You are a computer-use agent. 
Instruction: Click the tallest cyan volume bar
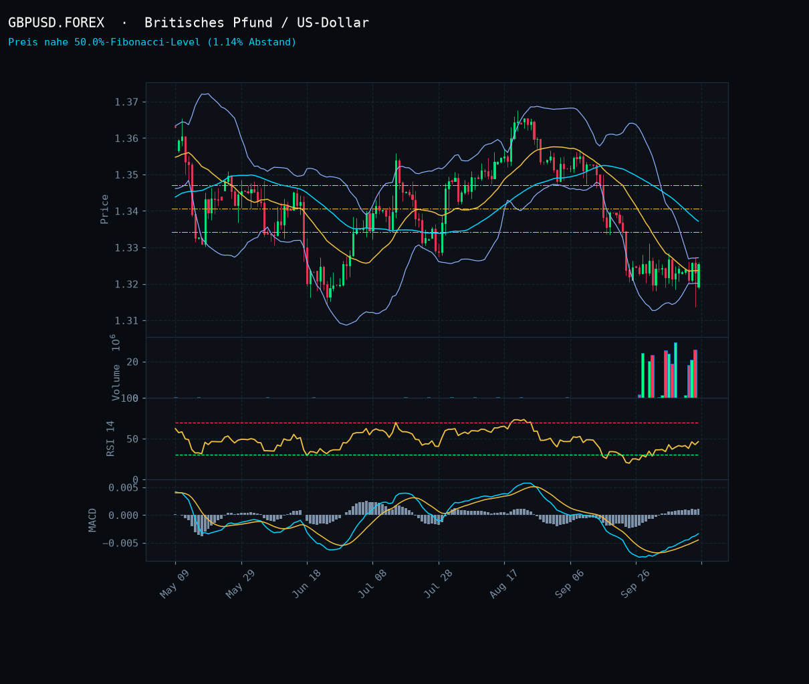pyautogui.click(x=675, y=370)
